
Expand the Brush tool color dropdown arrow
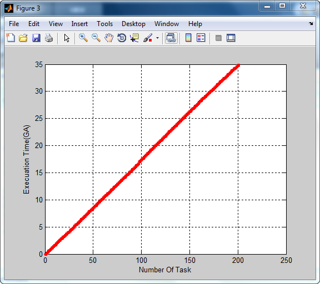click(157, 38)
